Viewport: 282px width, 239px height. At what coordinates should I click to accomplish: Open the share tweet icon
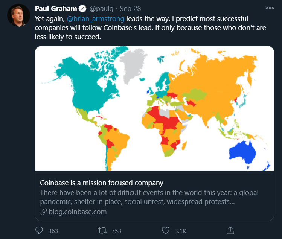231,230
